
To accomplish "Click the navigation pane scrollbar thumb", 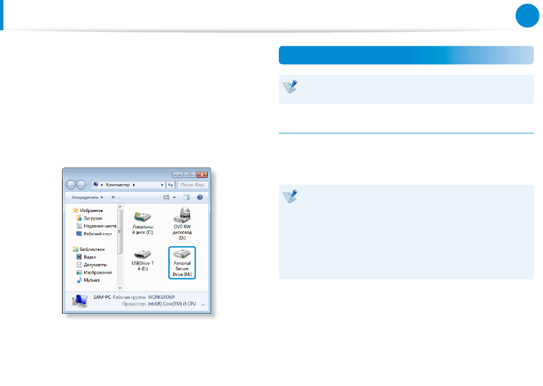I will (120, 231).
